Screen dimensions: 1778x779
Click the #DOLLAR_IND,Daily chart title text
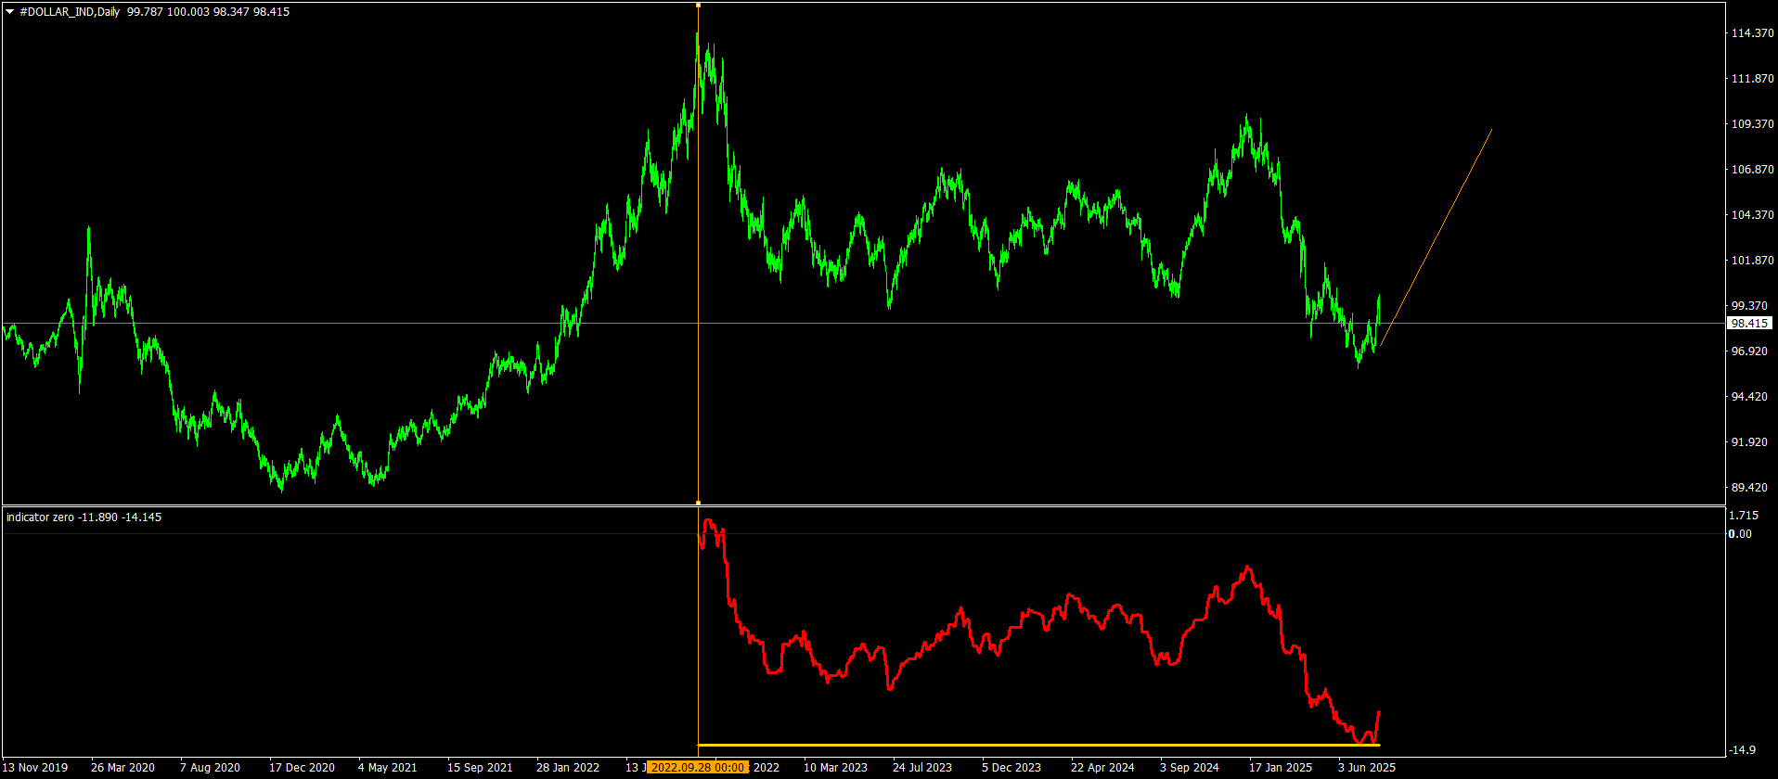click(x=70, y=12)
